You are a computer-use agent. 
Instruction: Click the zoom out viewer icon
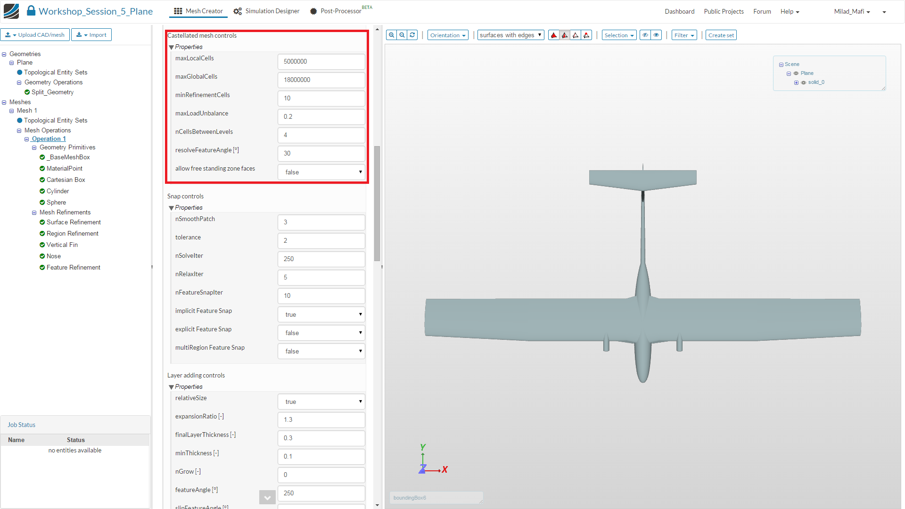tap(402, 35)
